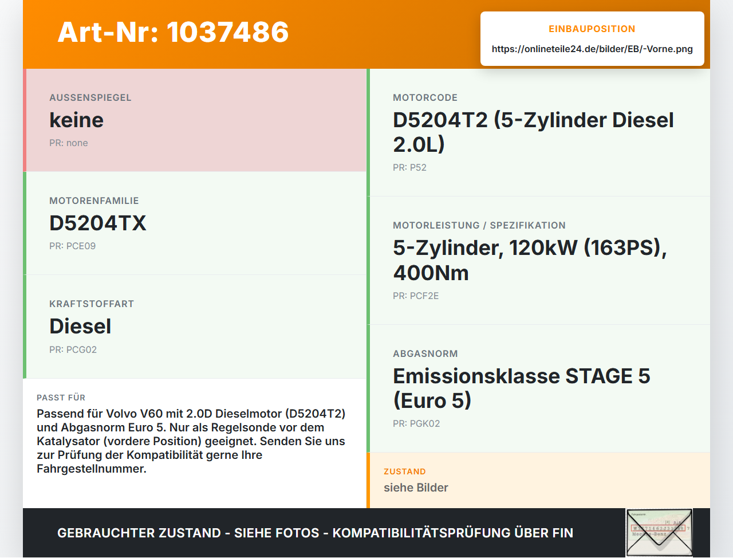Click 'PR: PGK02' code
The image size is (733, 558).
coord(416,424)
